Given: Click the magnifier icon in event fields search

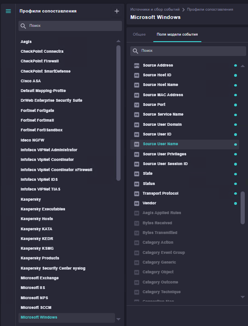Looking at the screenshot, I should [x=135, y=51].
